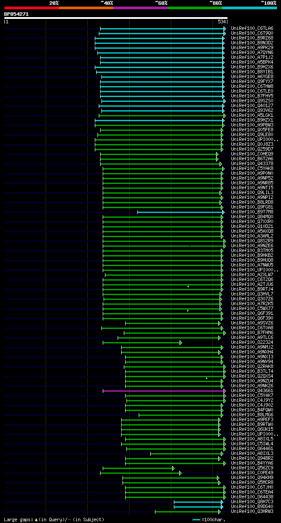Viewport: 281px width, 523px height.
Task: Select the UniRef100_O64461 label
Action: (252, 449)
